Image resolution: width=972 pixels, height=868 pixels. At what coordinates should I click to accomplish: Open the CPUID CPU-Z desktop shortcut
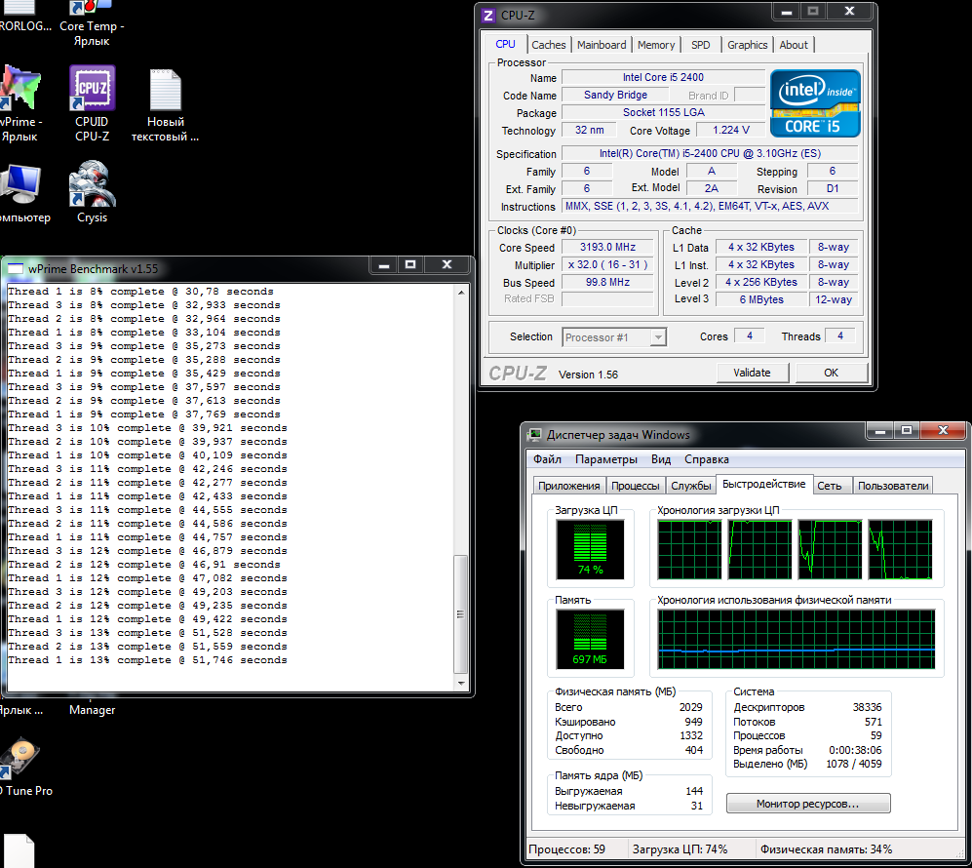point(92,91)
